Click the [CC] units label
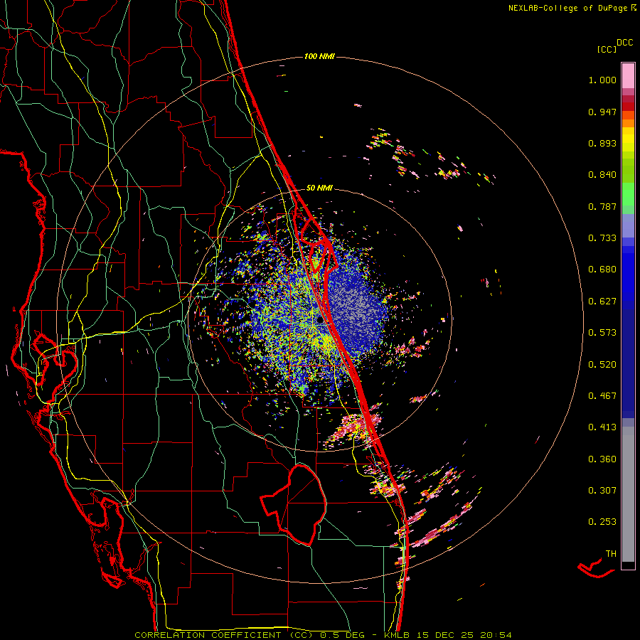This screenshot has width=640, height=640. (607, 49)
